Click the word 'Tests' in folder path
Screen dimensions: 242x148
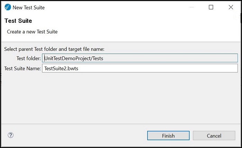click(98, 58)
